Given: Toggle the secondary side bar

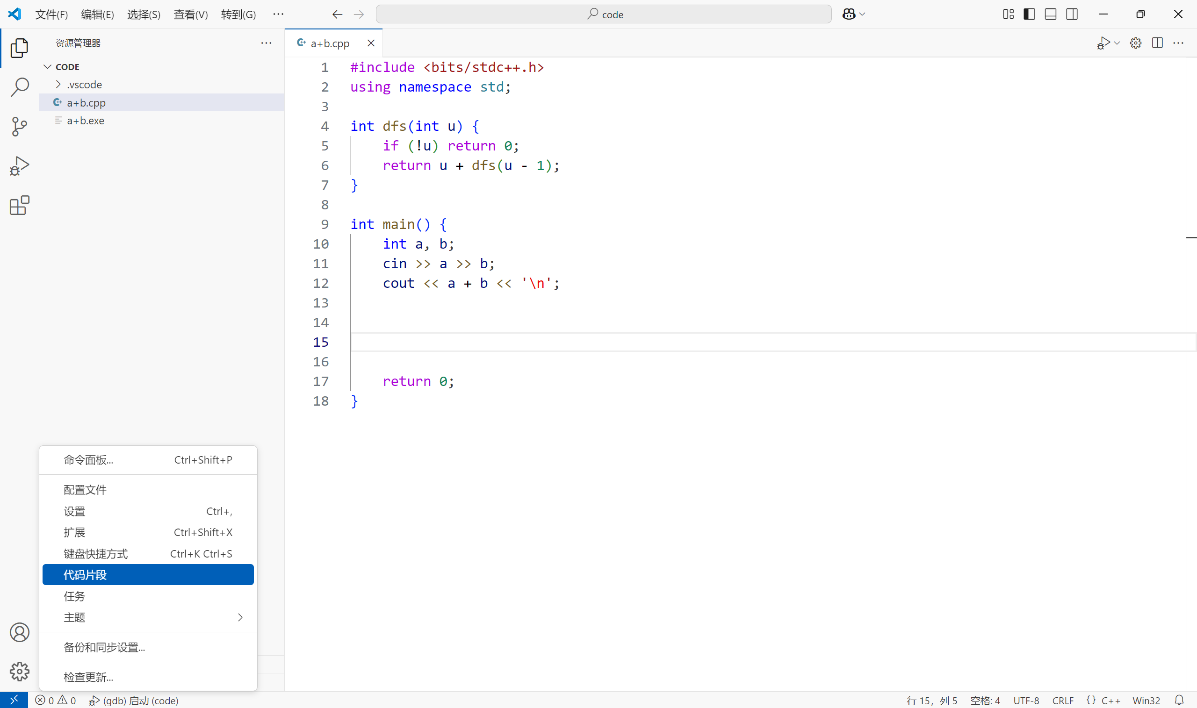Looking at the screenshot, I should click(x=1072, y=14).
